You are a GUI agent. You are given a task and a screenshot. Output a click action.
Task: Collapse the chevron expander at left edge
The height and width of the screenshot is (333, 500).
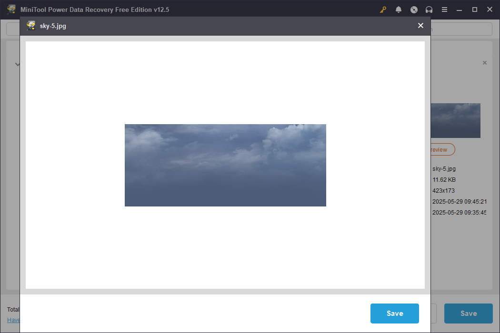[x=17, y=64]
